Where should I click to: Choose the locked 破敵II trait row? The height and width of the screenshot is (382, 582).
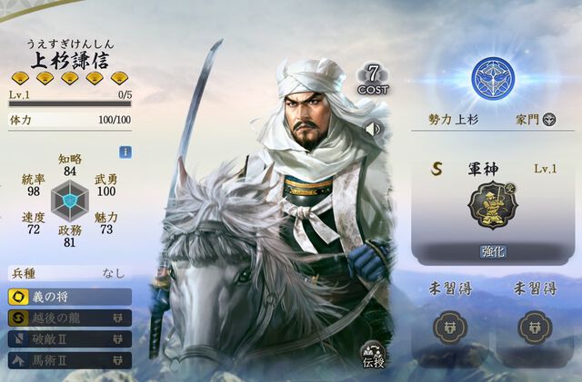[70, 339]
